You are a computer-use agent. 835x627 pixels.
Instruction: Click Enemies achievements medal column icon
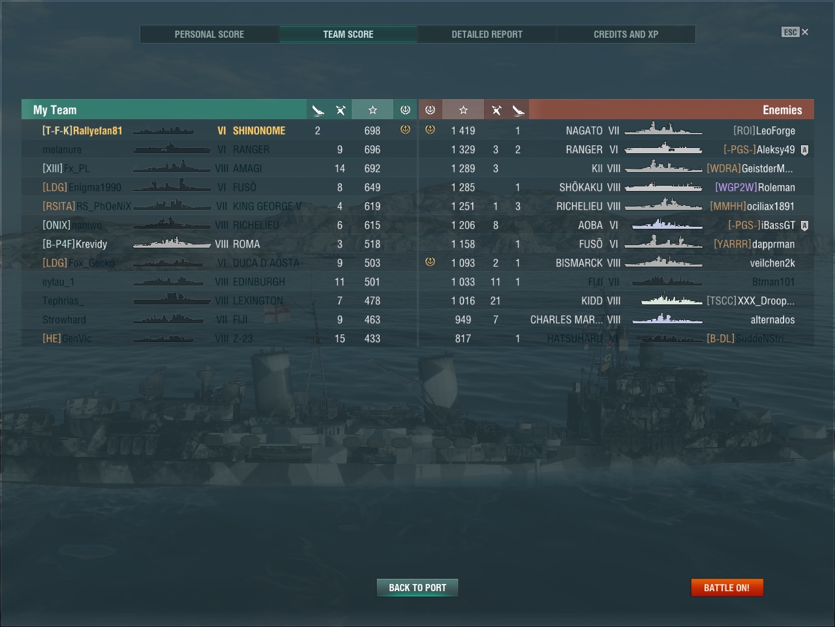(430, 110)
